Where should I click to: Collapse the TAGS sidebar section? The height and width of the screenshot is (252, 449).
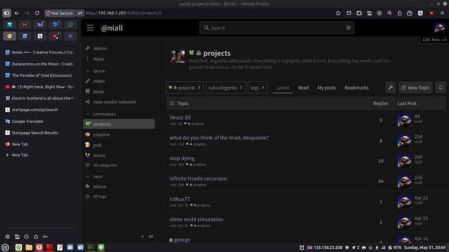pos(94,177)
